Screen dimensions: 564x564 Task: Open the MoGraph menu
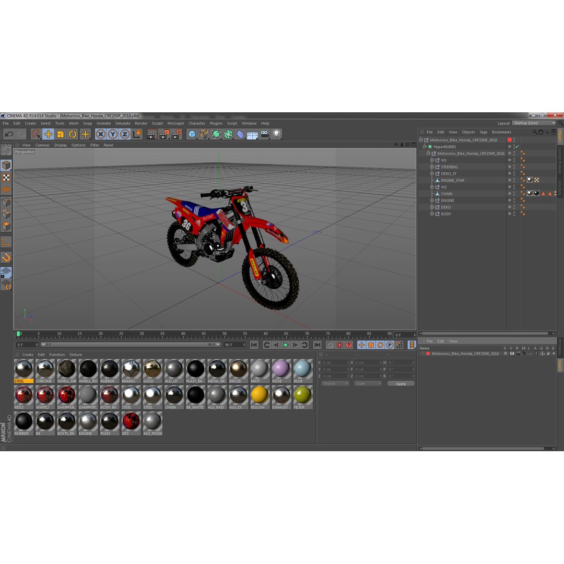(175, 123)
